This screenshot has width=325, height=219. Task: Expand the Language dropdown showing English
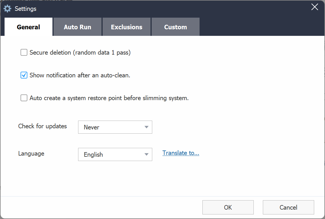point(115,154)
